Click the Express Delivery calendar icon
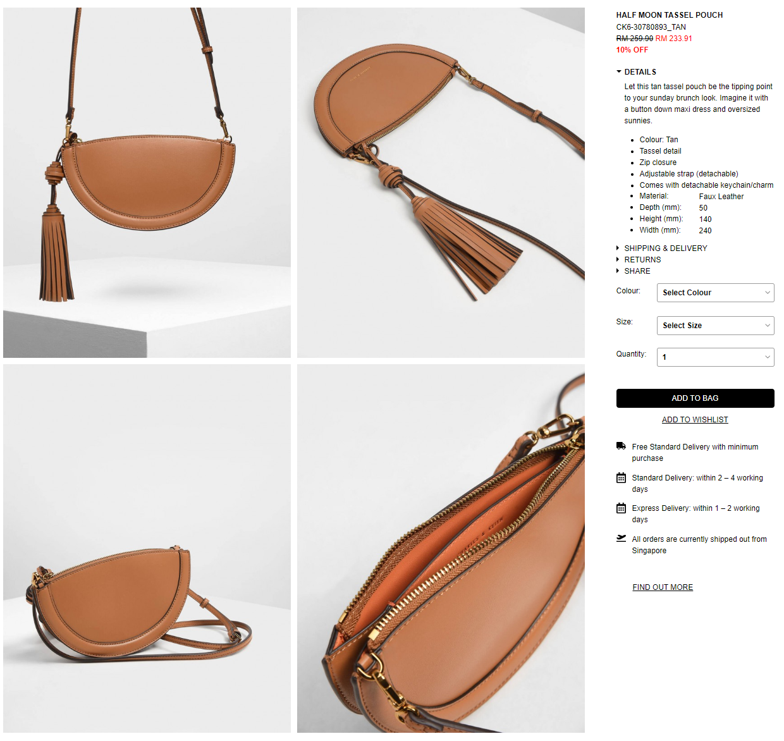784x741 pixels. [x=621, y=508]
